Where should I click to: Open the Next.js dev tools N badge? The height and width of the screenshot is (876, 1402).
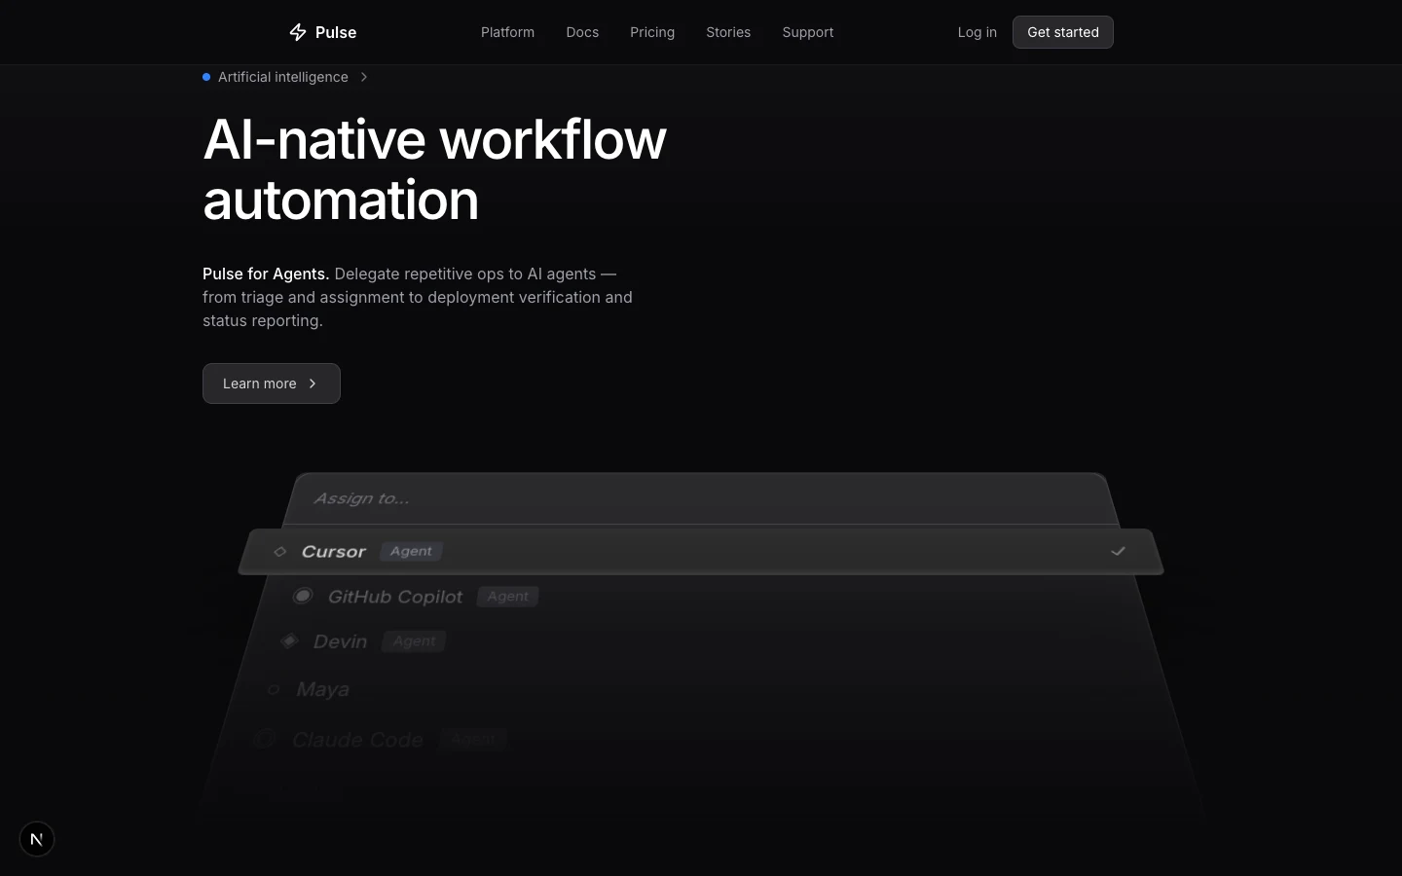click(x=37, y=839)
